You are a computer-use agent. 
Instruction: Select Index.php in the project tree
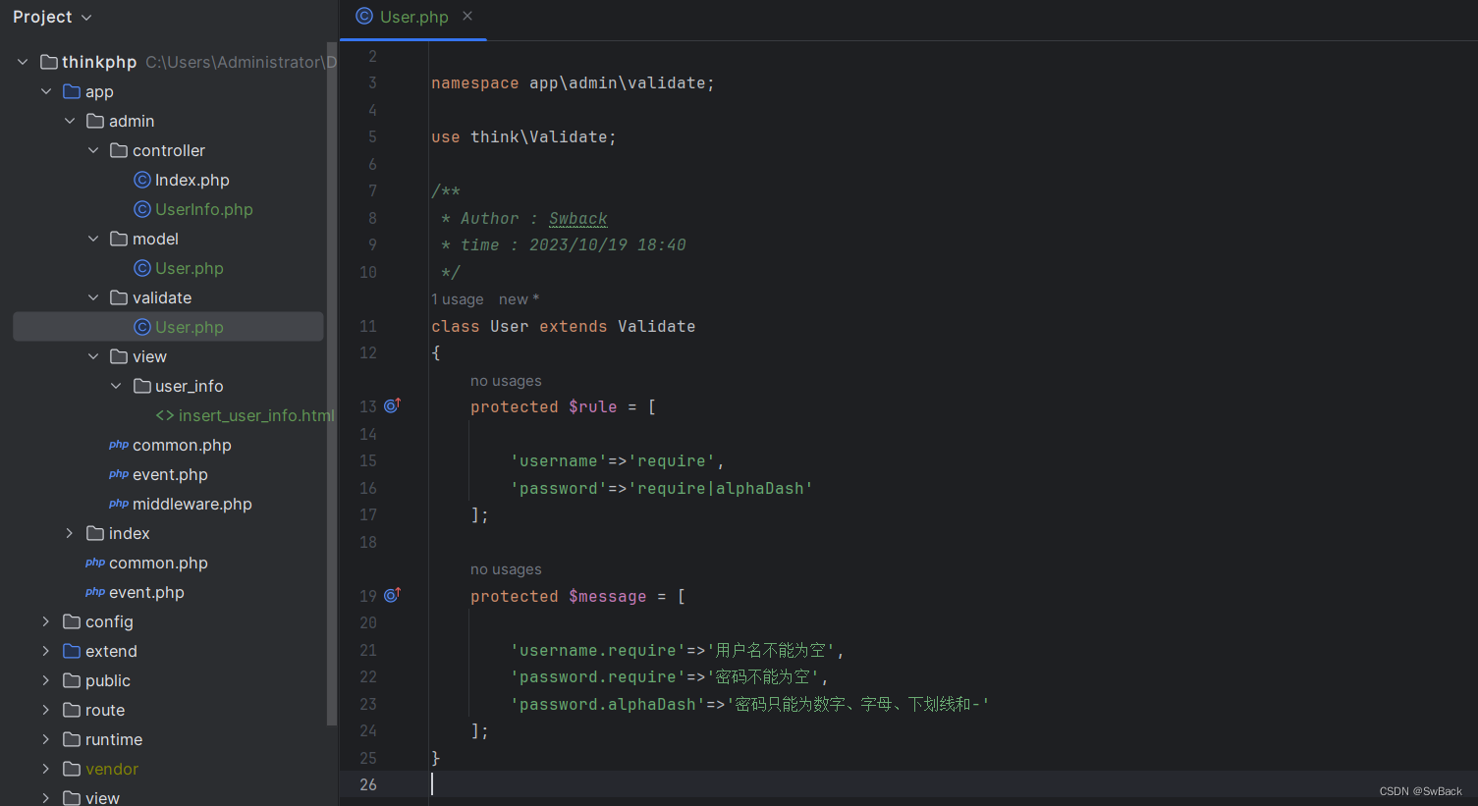coord(192,180)
